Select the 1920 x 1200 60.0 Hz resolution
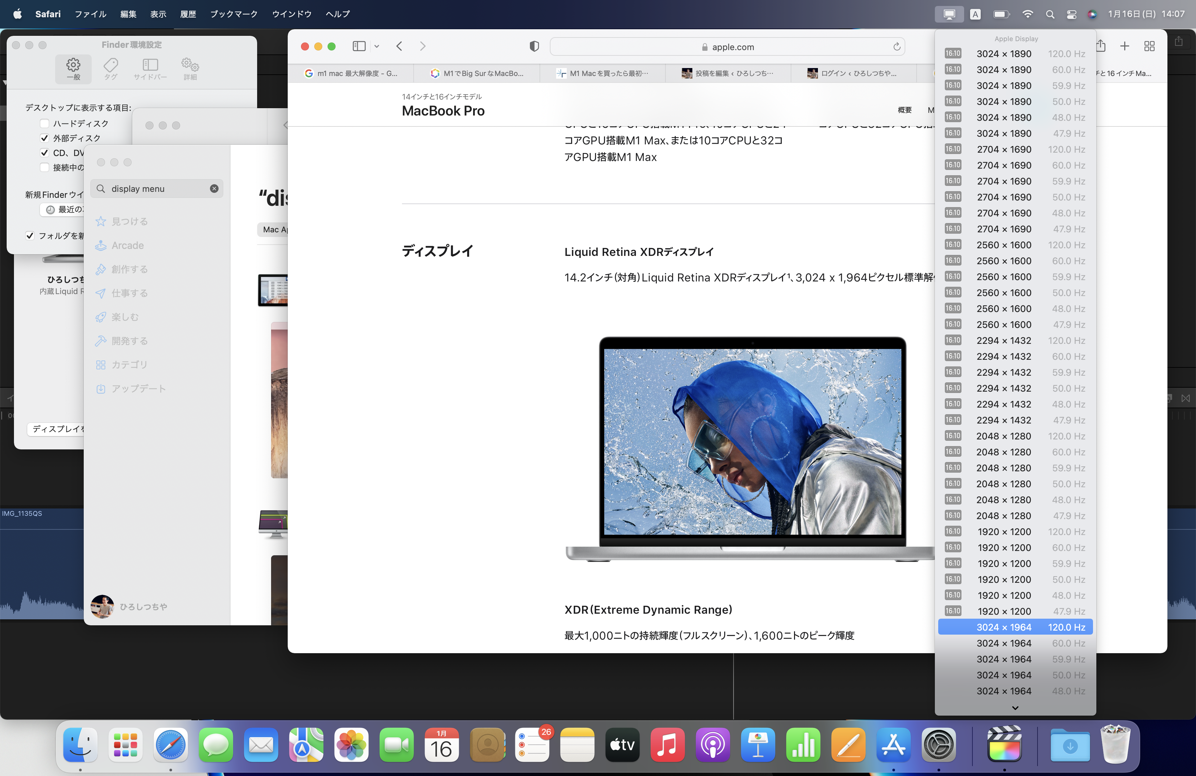Viewport: 1196px width, 776px height. pos(1015,548)
